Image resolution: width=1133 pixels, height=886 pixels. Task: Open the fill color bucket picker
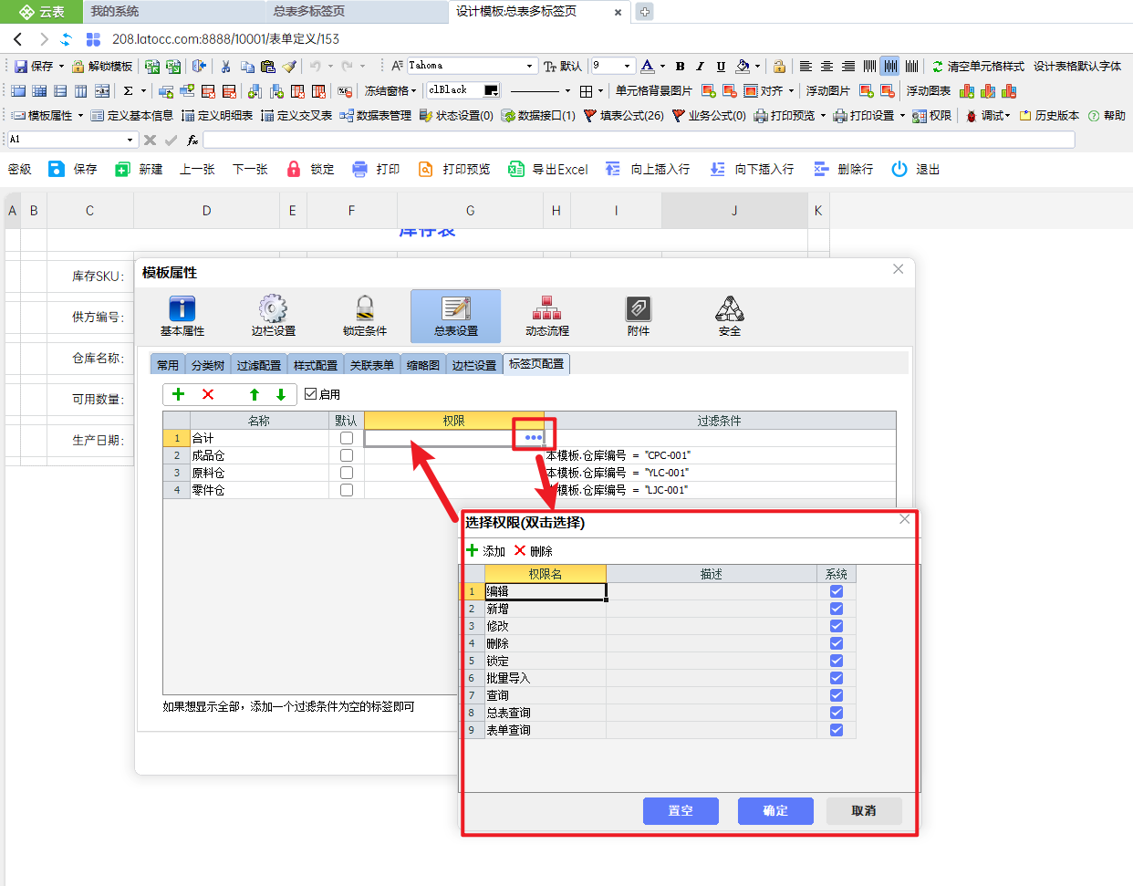point(743,66)
